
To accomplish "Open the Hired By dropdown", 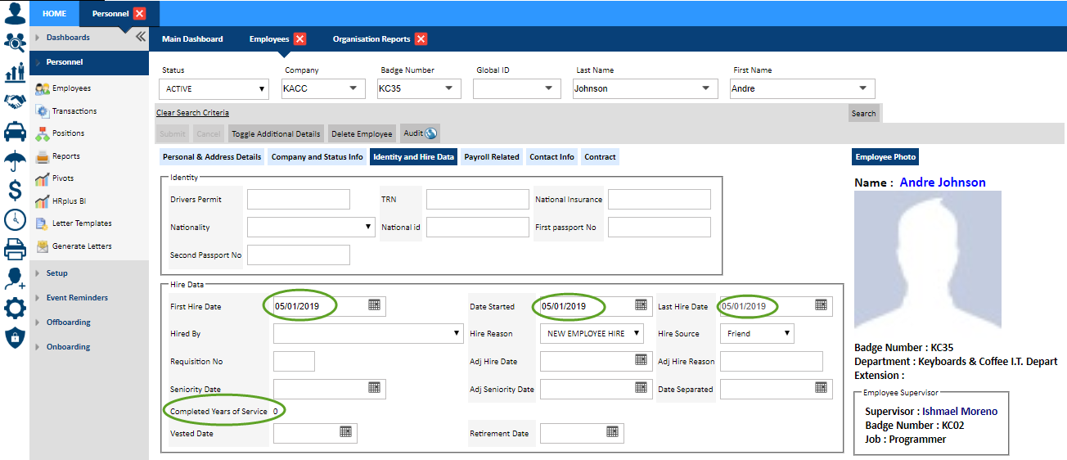I will coord(368,334).
